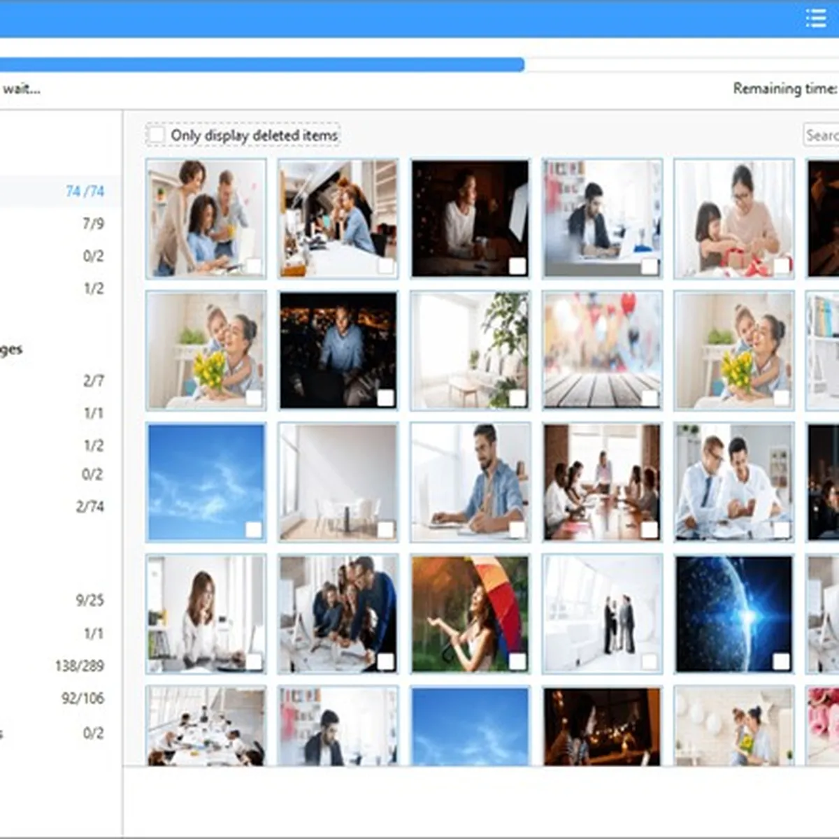Open the two businessmen standing in hall thumbnail
This screenshot has width=839, height=839.
pyautogui.click(x=602, y=614)
